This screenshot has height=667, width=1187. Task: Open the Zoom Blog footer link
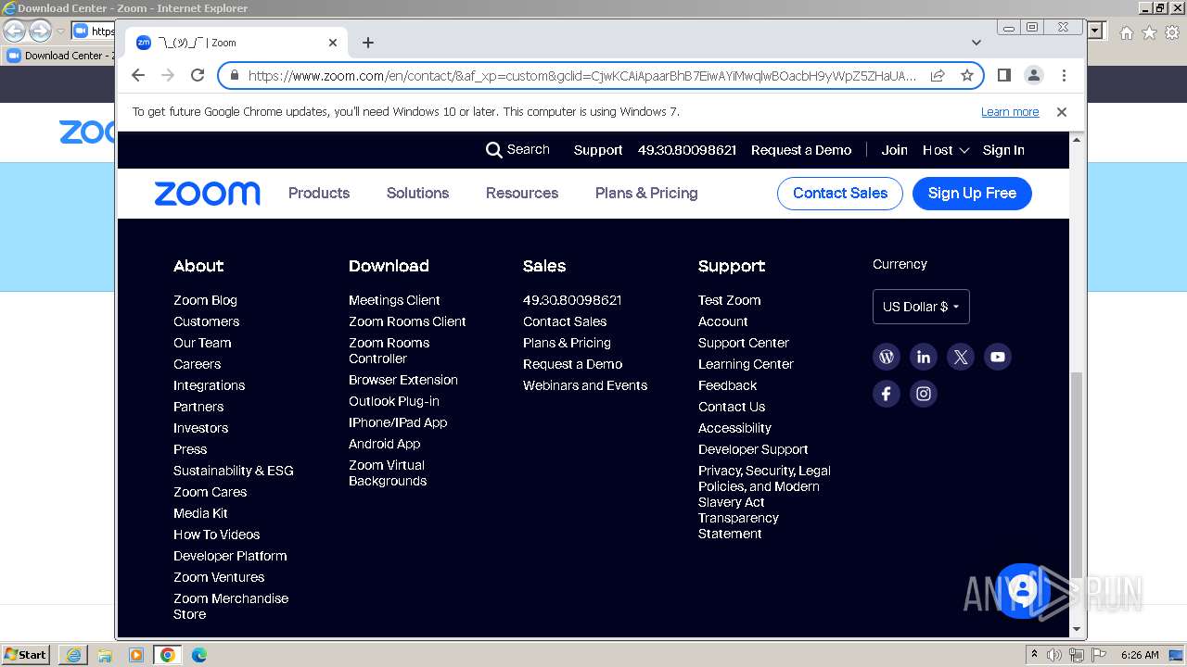205,300
